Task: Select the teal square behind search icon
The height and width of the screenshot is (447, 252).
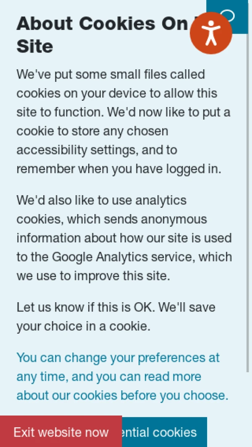Action: pos(227,16)
